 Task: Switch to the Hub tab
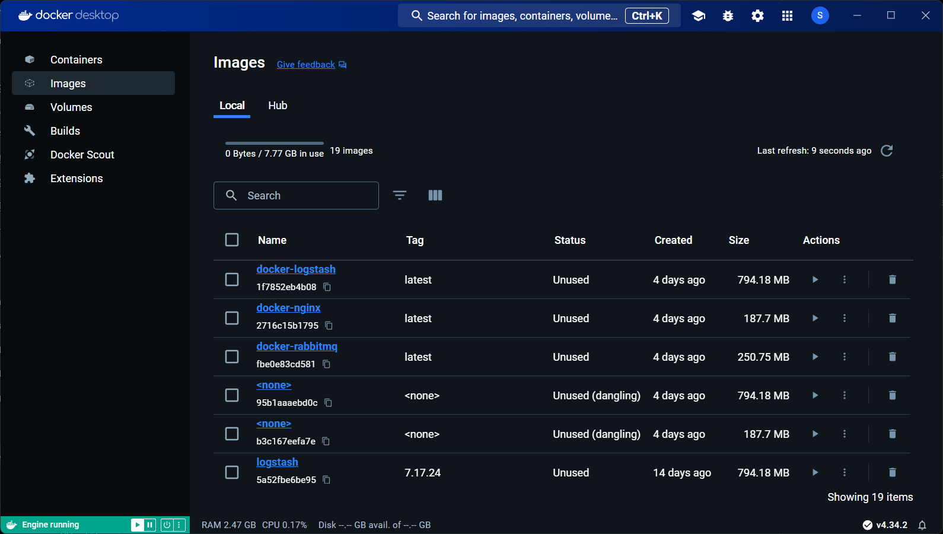(x=278, y=106)
